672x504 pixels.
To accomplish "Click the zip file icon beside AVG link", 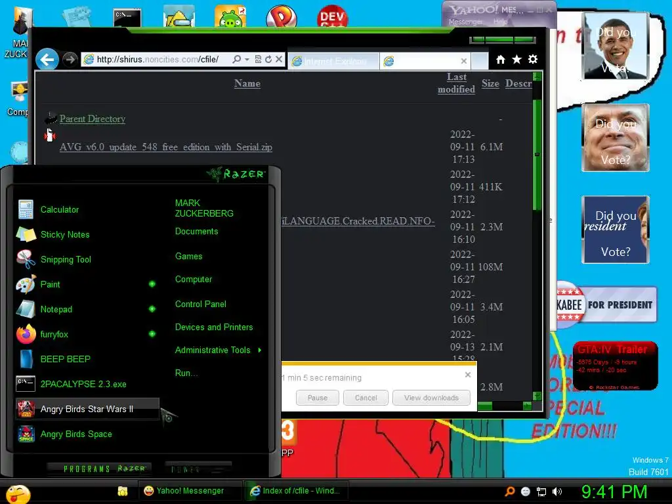I will [x=50, y=135].
